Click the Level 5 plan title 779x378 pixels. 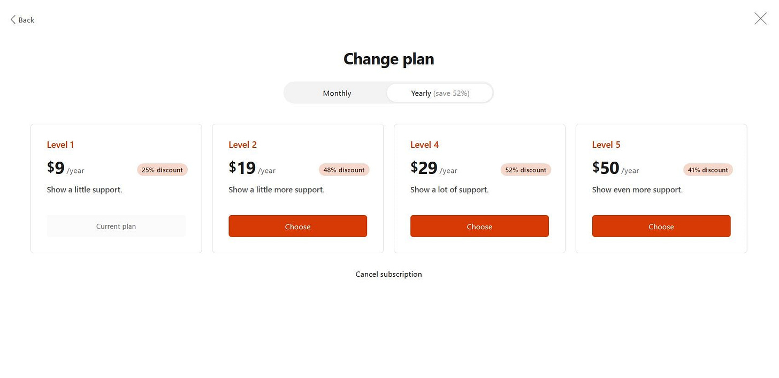(606, 145)
